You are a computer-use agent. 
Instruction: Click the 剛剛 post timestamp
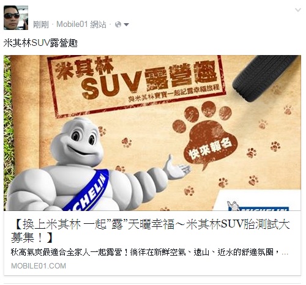tap(41, 24)
